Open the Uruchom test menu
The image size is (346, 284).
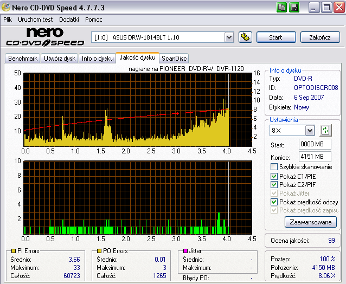35,20
